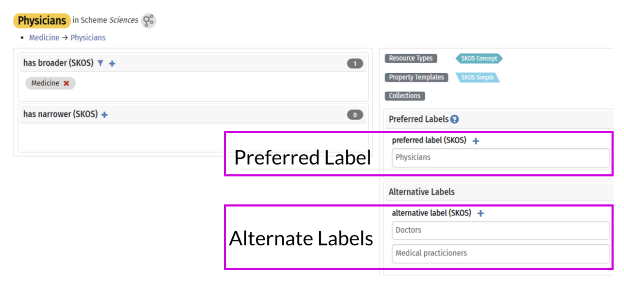The height and width of the screenshot is (289, 624).
Task: Add another alternative label (SKOS)
Action: coord(480,213)
